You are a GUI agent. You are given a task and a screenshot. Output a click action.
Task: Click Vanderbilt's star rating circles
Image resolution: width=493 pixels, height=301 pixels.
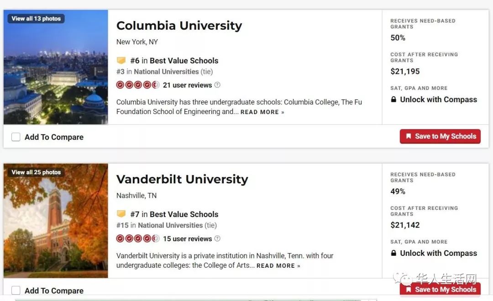pos(138,239)
